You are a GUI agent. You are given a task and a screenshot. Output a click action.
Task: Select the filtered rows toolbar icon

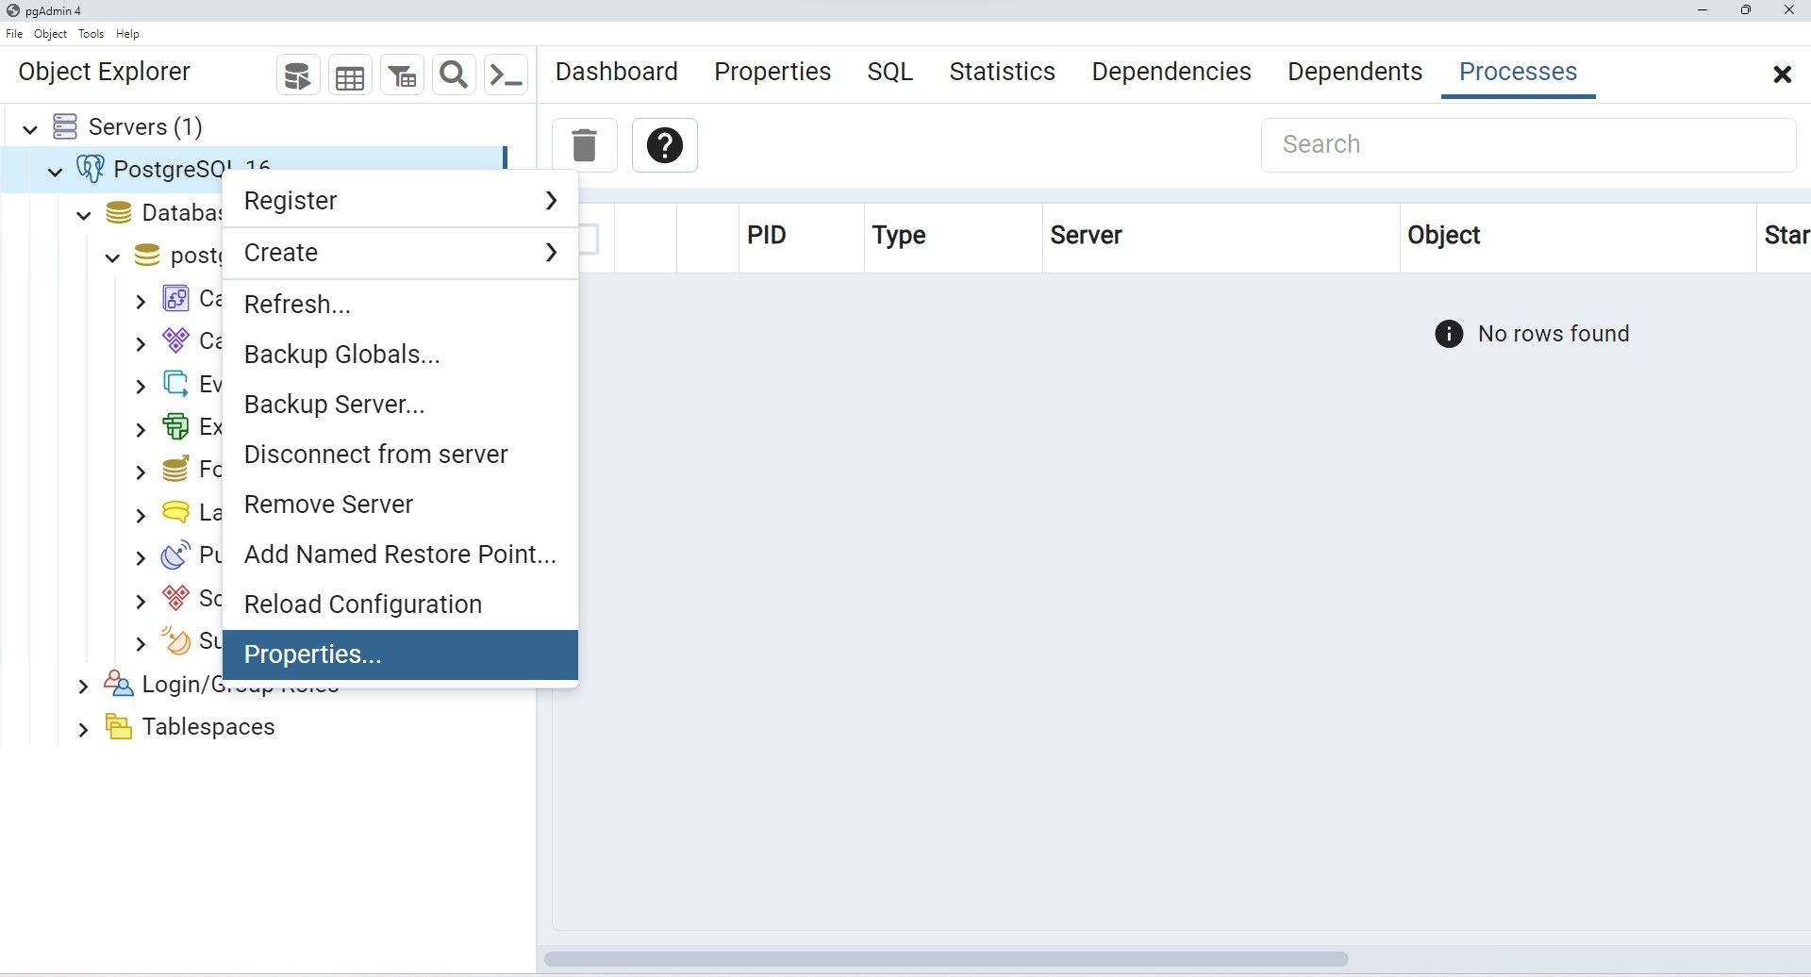coord(401,74)
